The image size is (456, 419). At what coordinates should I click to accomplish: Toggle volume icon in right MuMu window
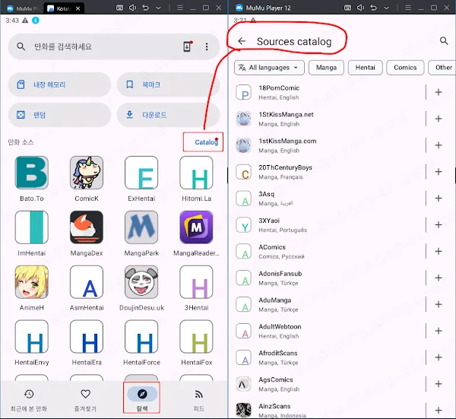tap(360, 8)
